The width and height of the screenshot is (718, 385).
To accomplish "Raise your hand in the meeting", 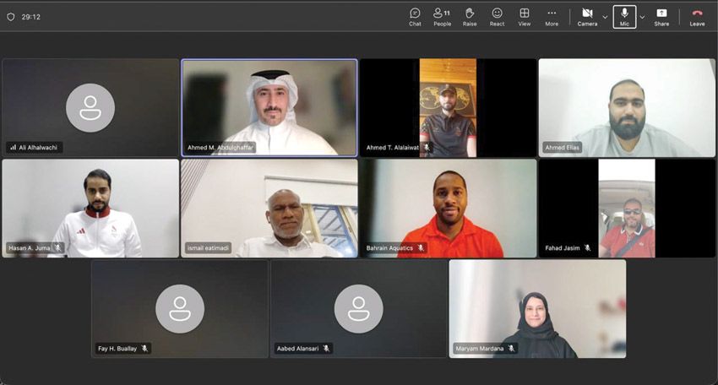I will [x=470, y=17].
